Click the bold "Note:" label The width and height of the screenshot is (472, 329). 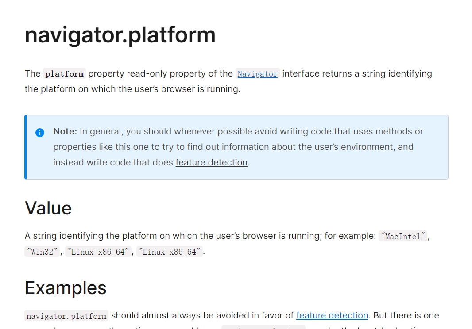(x=65, y=131)
